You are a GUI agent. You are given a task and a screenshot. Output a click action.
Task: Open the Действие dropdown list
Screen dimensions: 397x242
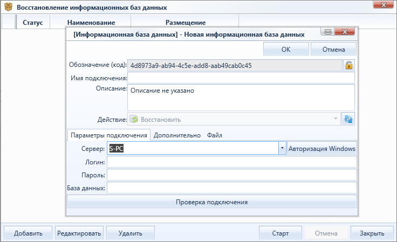coord(336,119)
